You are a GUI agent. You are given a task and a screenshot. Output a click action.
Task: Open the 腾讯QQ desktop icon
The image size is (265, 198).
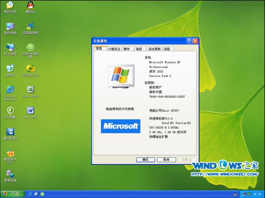[30, 6]
